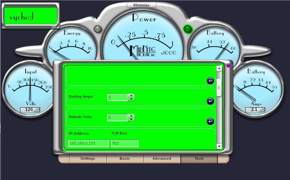Image resolution: width=290 pixels, height=180 pixels.
Task: Click the green status LED indicator
Action: 187,29
